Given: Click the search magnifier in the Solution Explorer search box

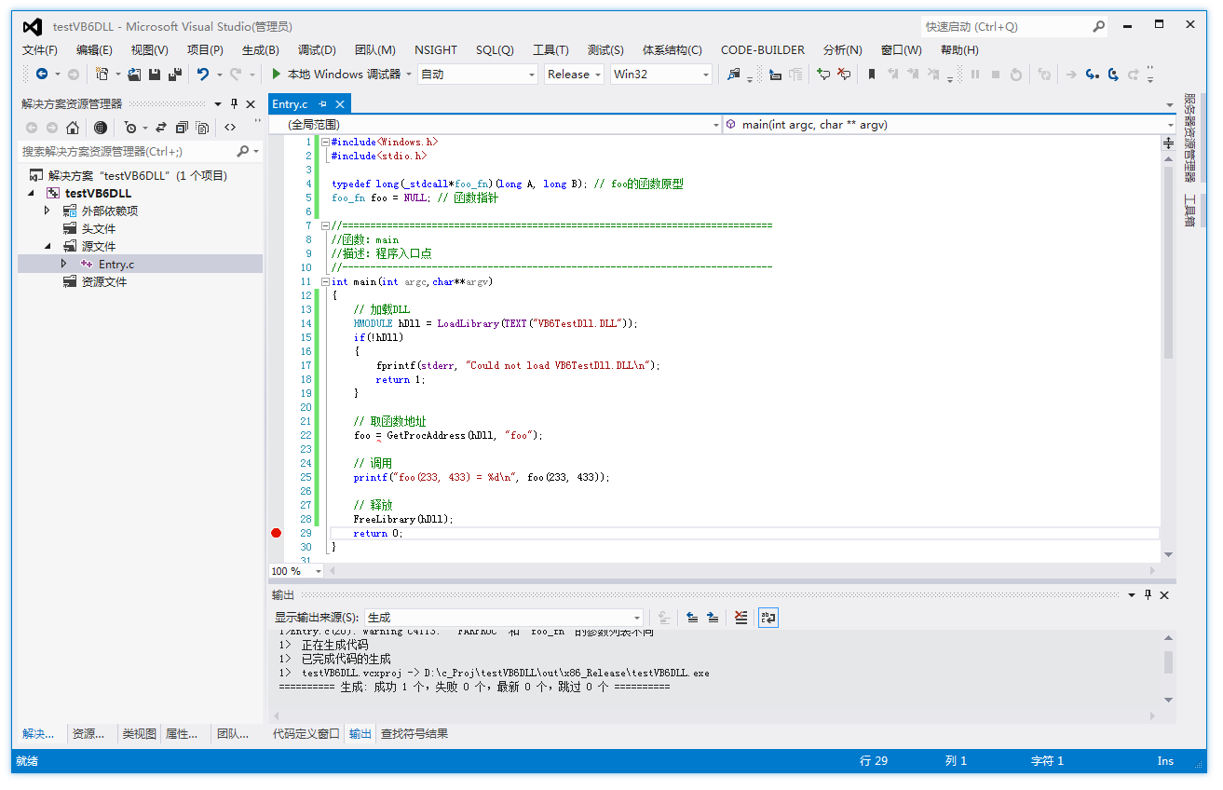Looking at the screenshot, I should pyautogui.click(x=242, y=151).
